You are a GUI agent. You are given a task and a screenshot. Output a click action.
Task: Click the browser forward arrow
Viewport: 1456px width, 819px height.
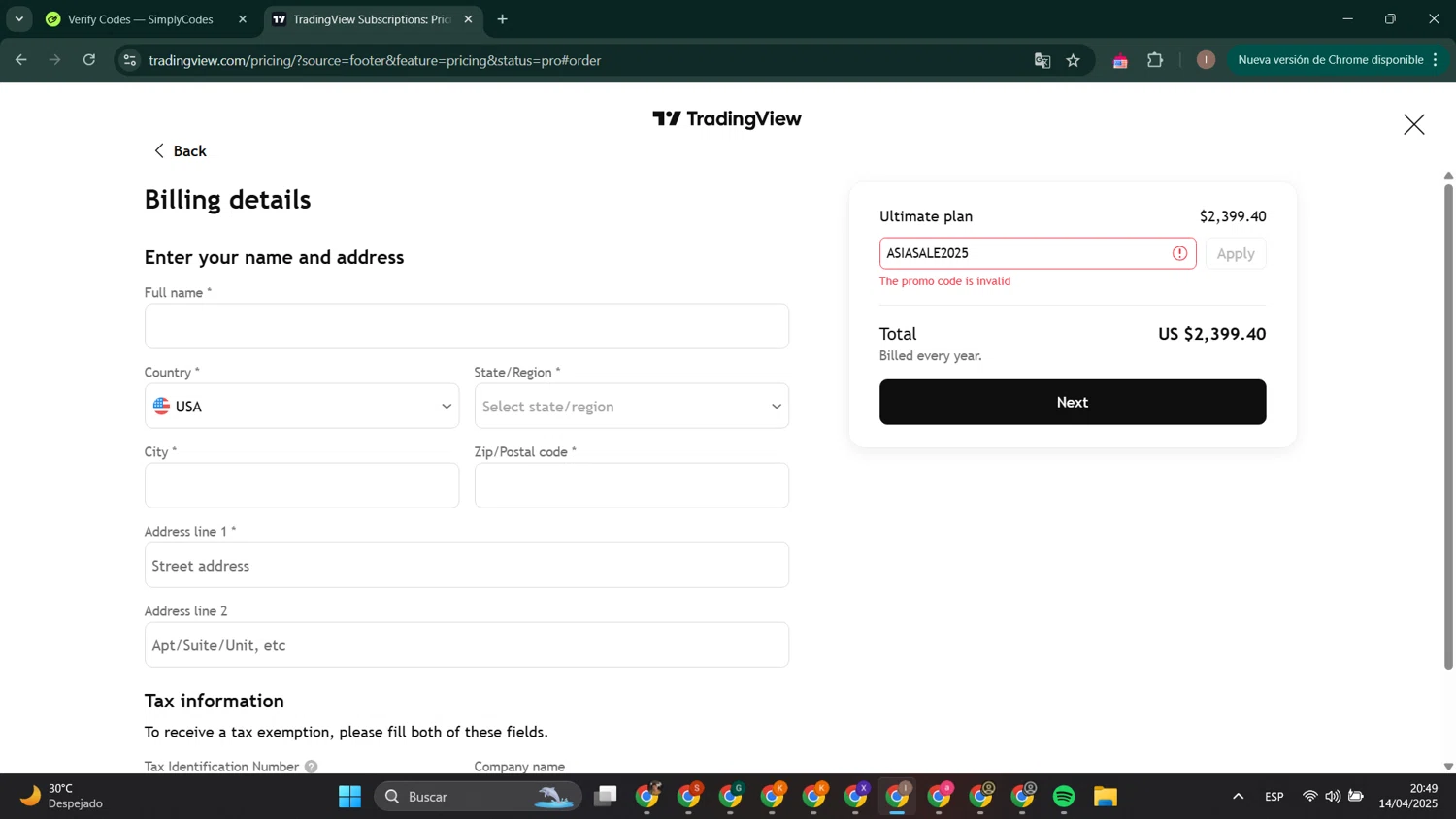[55, 60]
